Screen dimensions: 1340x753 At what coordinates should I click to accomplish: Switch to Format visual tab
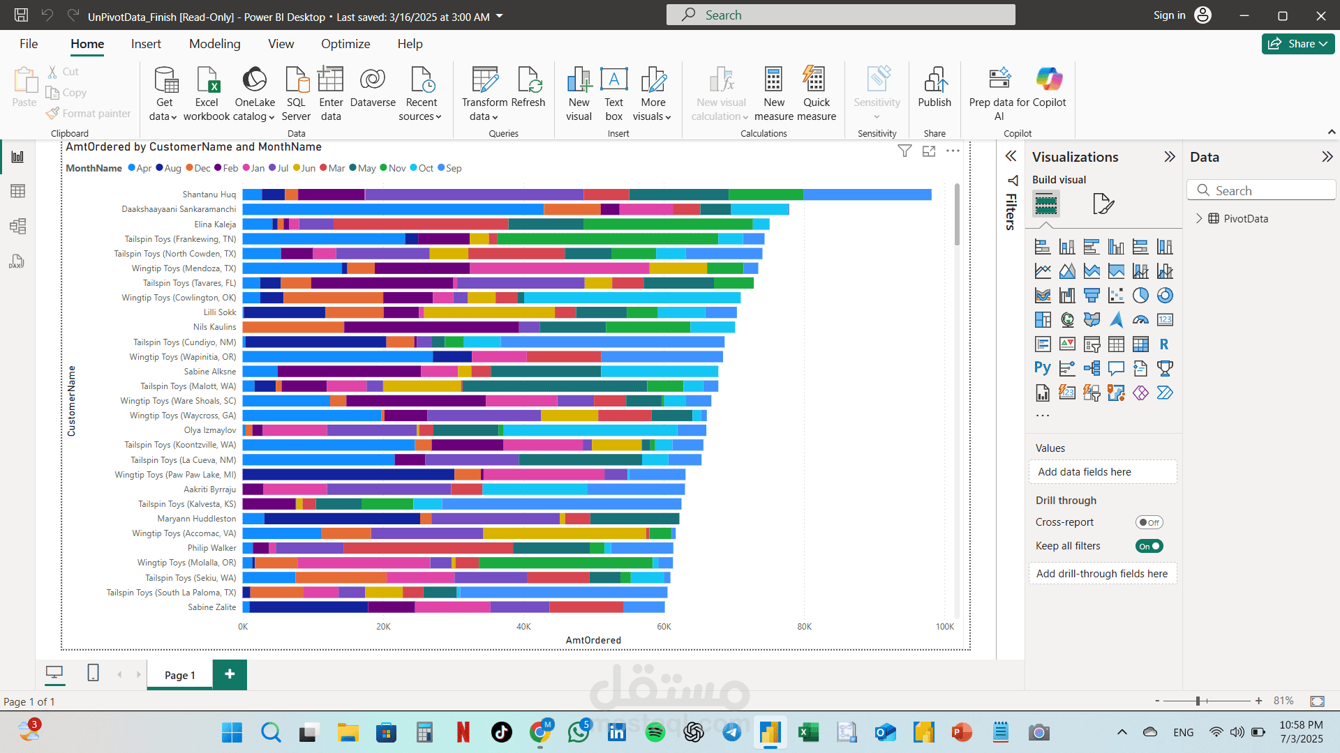pyautogui.click(x=1103, y=204)
